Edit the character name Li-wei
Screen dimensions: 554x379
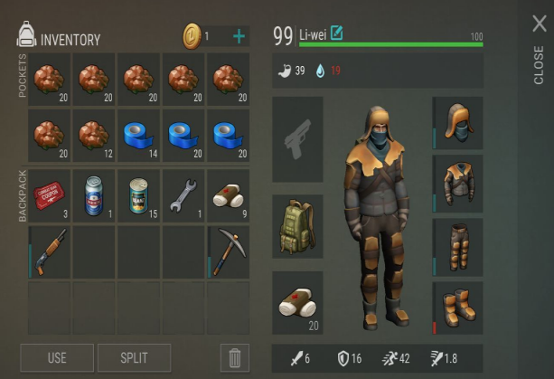coord(336,33)
